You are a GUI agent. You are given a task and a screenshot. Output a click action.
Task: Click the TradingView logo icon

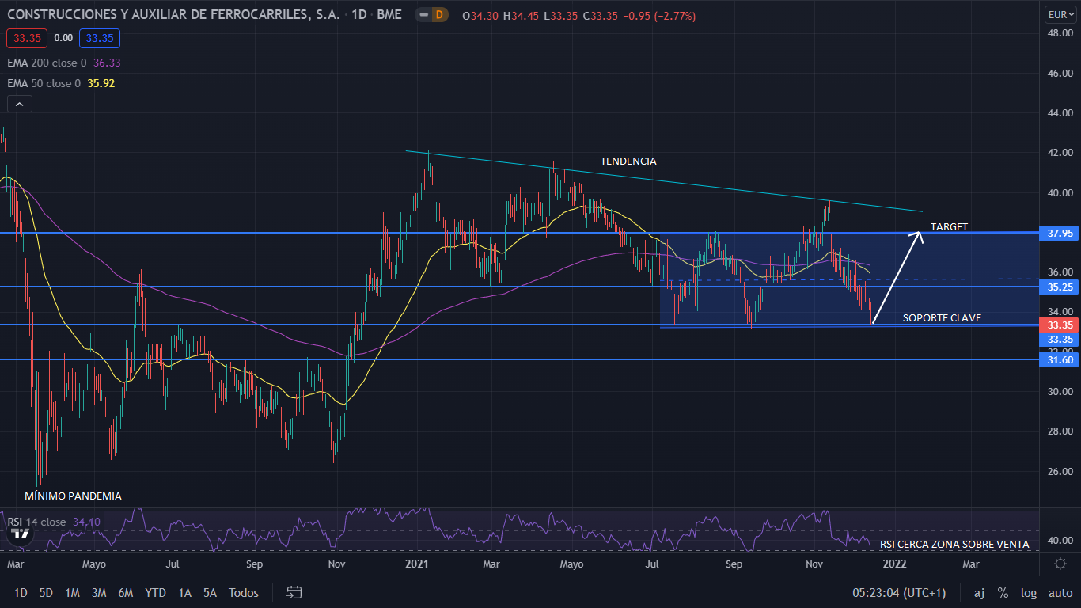coord(21,534)
